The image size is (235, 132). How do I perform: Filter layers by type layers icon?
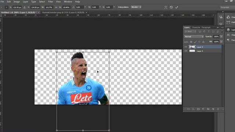coord(209,32)
